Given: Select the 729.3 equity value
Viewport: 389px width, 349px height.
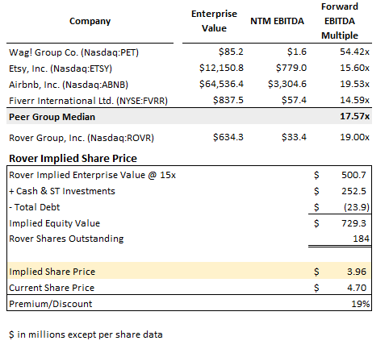Looking at the screenshot, I should (353, 223).
